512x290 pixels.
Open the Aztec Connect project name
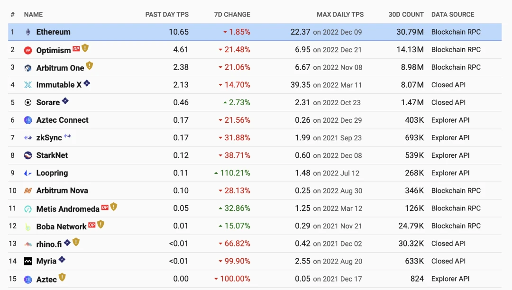[63, 120]
